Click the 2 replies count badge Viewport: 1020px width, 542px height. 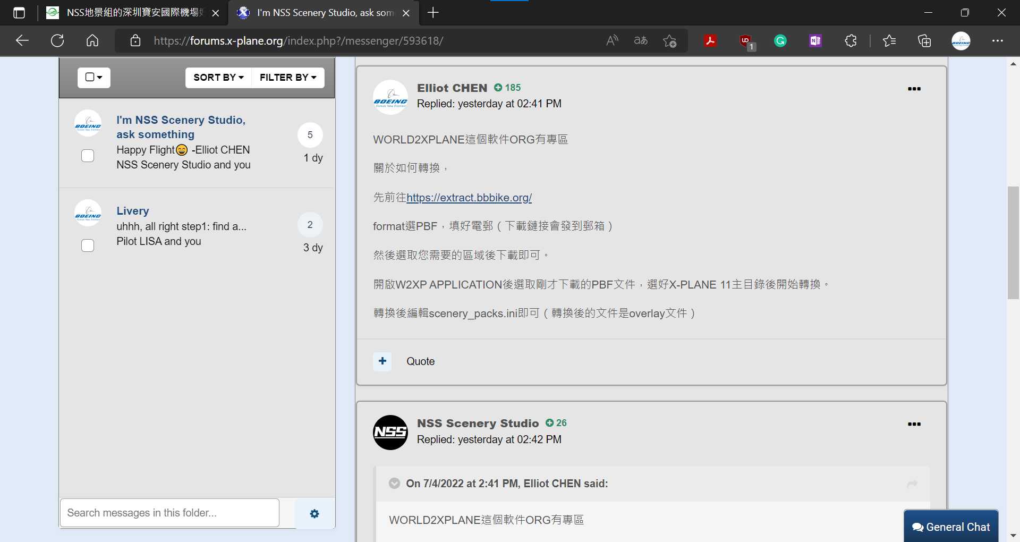(310, 225)
